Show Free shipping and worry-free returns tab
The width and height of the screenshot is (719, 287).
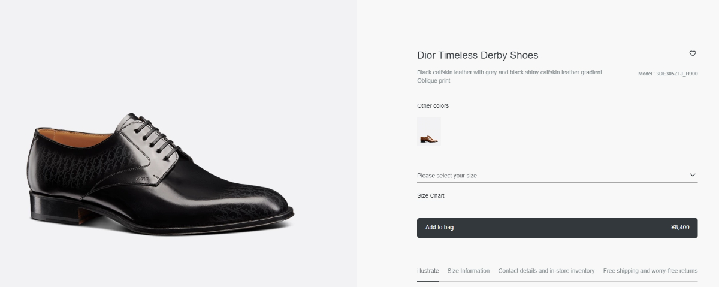point(650,271)
